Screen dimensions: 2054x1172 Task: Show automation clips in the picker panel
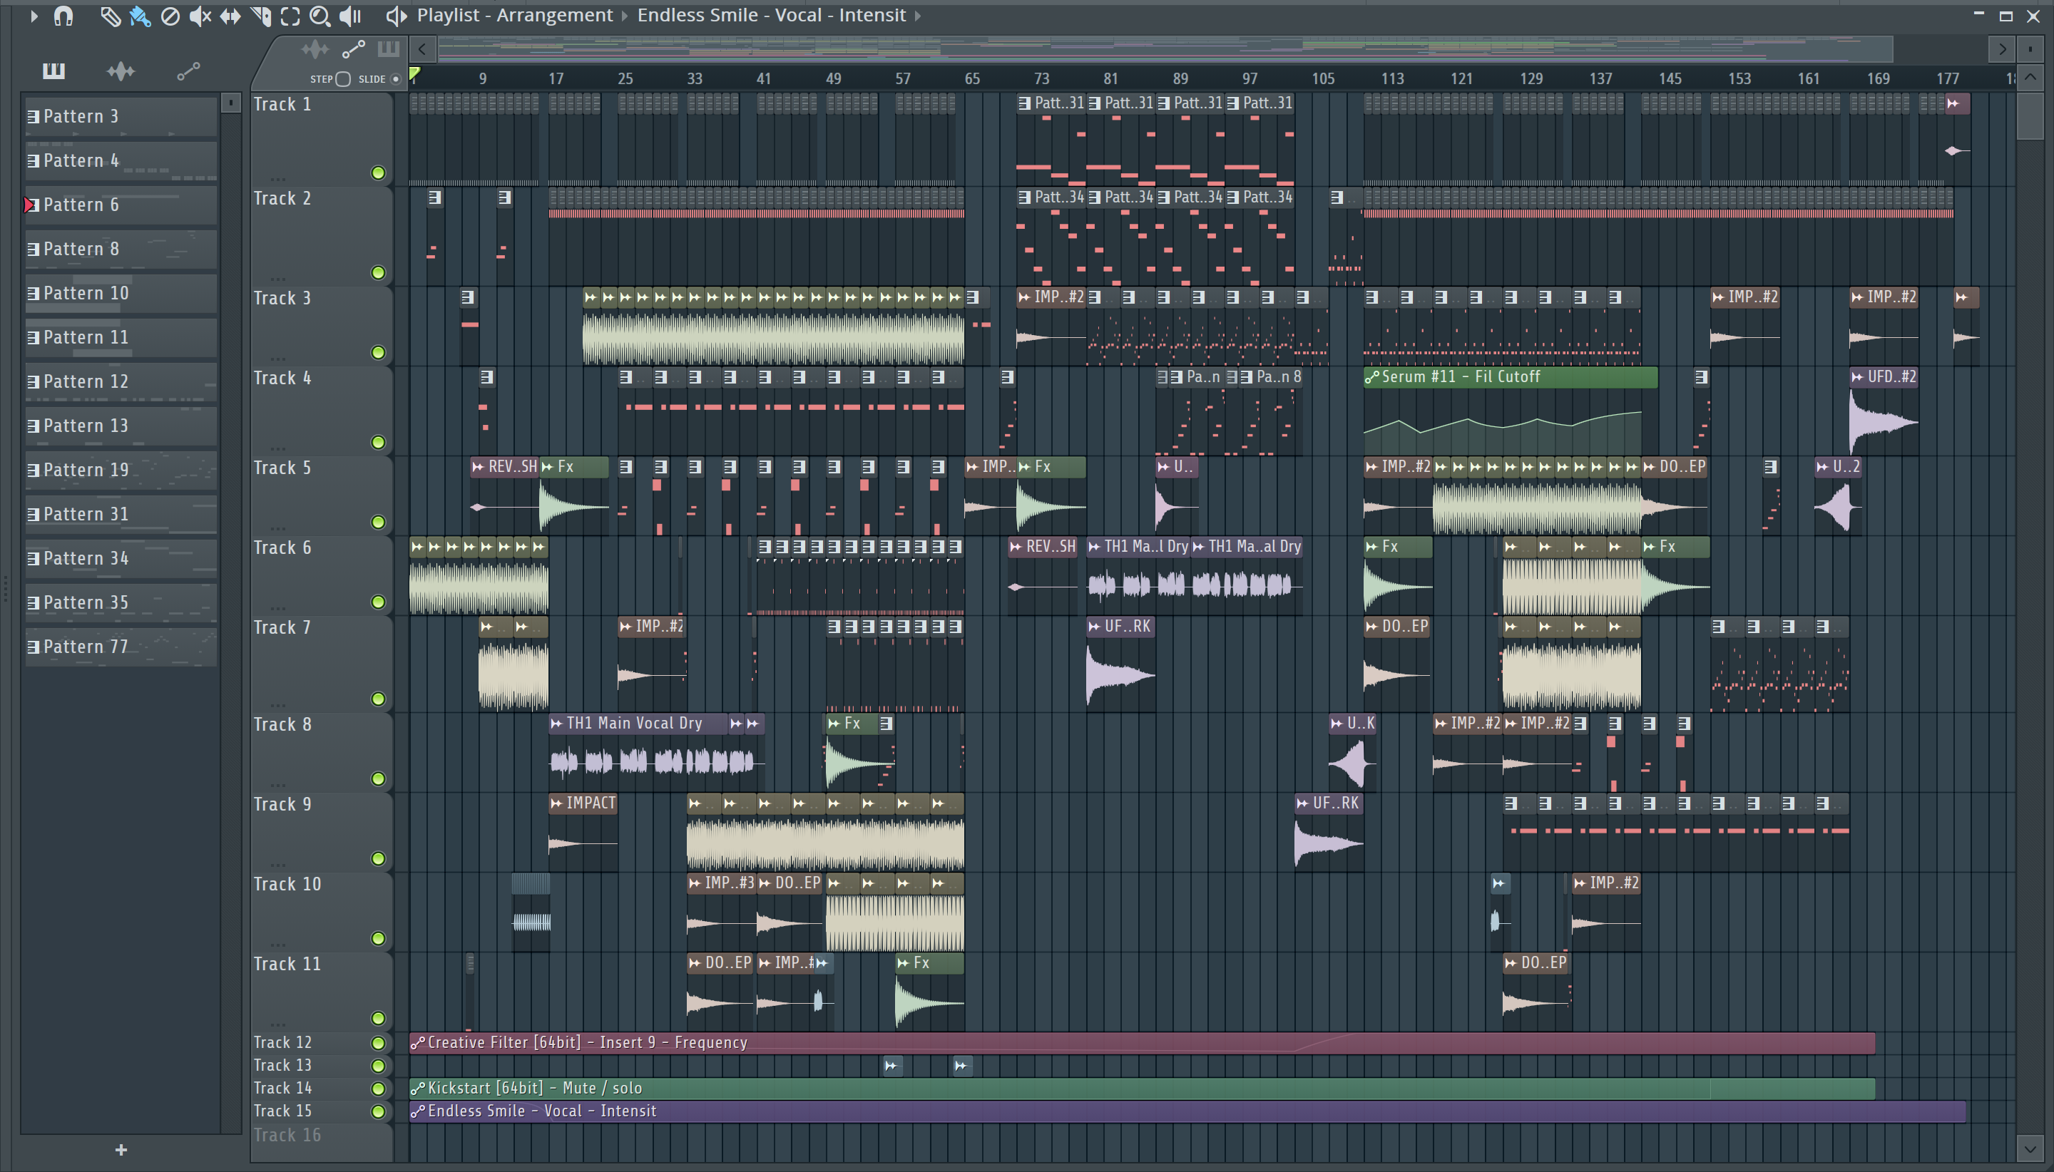point(188,71)
